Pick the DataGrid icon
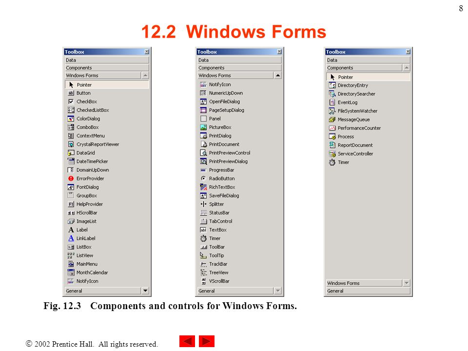 coord(71,153)
